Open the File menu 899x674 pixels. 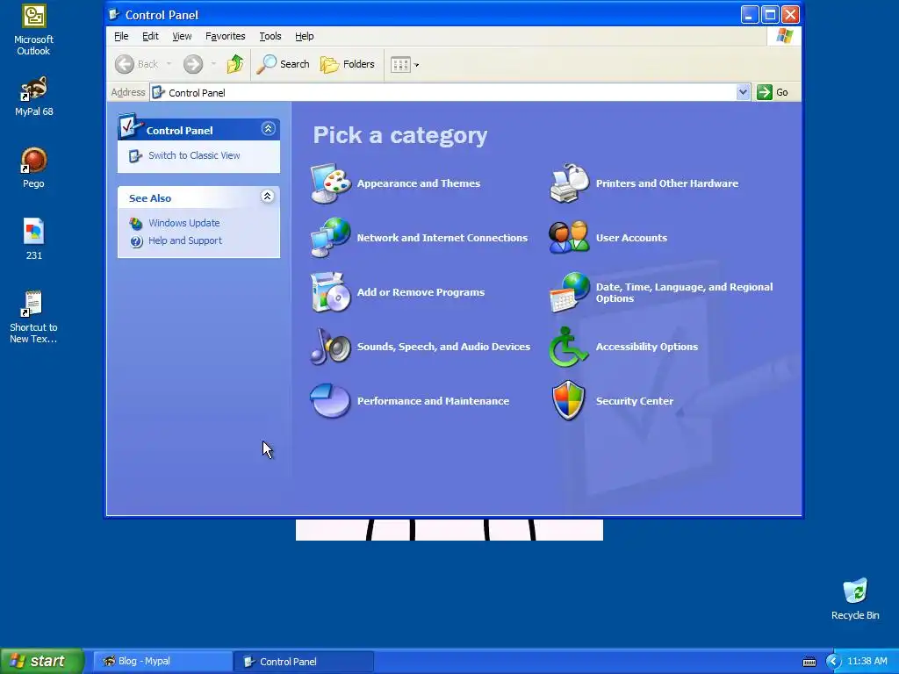click(121, 36)
